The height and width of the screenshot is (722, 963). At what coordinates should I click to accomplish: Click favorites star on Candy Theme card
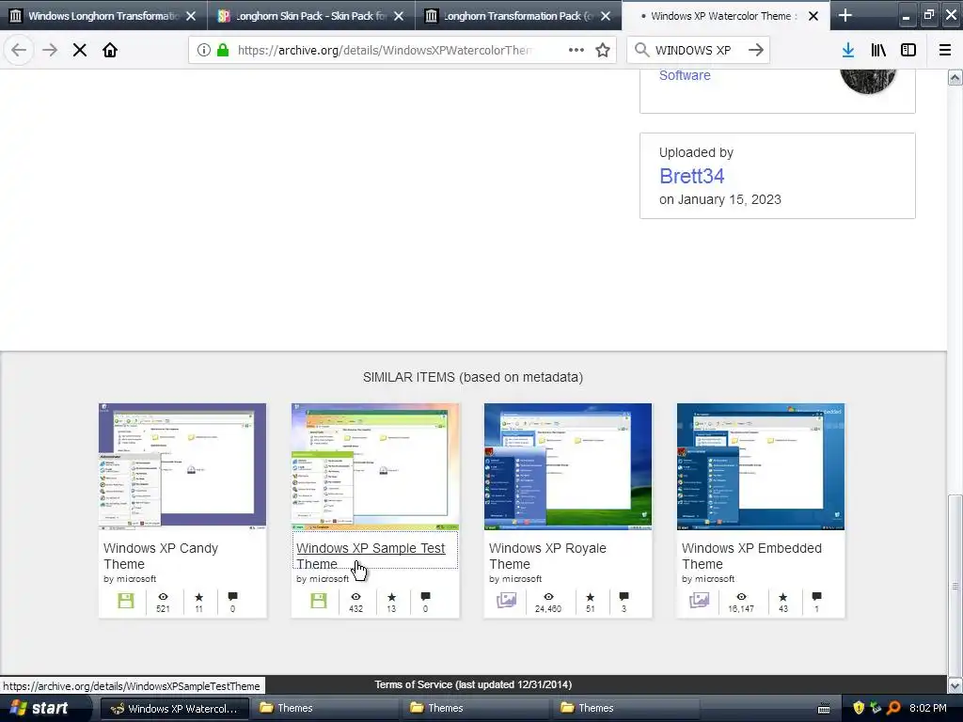point(199,596)
